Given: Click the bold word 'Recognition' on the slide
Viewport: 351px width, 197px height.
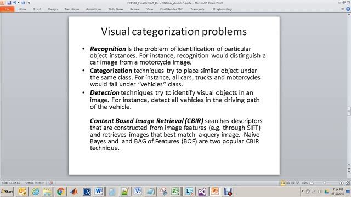Looking at the screenshot, I should point(108,49).
